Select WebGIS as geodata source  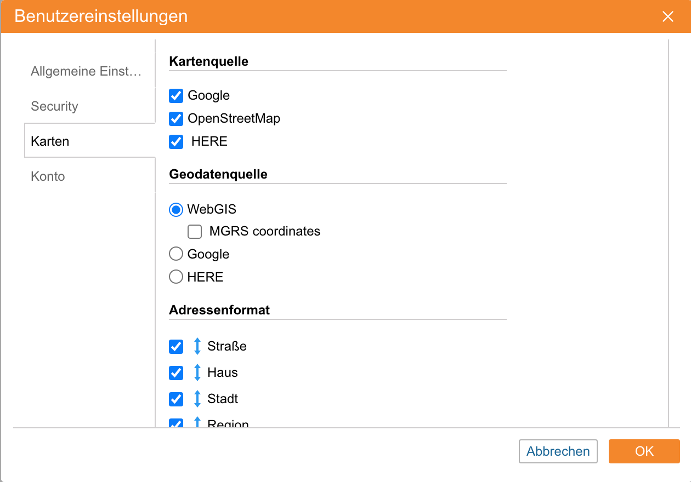coord(176,209)
